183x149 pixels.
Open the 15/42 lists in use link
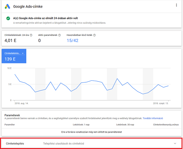coord(73,41)
